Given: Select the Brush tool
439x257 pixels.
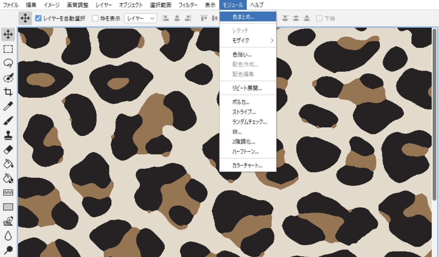Looking at the screenshot, I should coord(8,121).
